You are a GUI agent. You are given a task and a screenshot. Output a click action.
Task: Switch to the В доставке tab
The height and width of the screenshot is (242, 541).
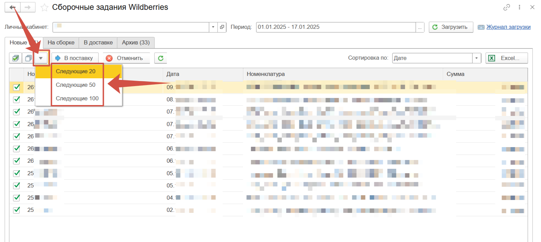[98, 43]
